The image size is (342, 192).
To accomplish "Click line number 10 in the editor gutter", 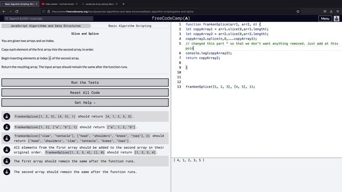I will pyautogui.click(x=179, y=73).
